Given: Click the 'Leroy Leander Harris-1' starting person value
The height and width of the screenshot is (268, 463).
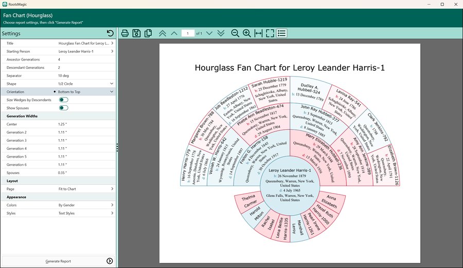Looking at the screenshot, I should pos(76,51).
